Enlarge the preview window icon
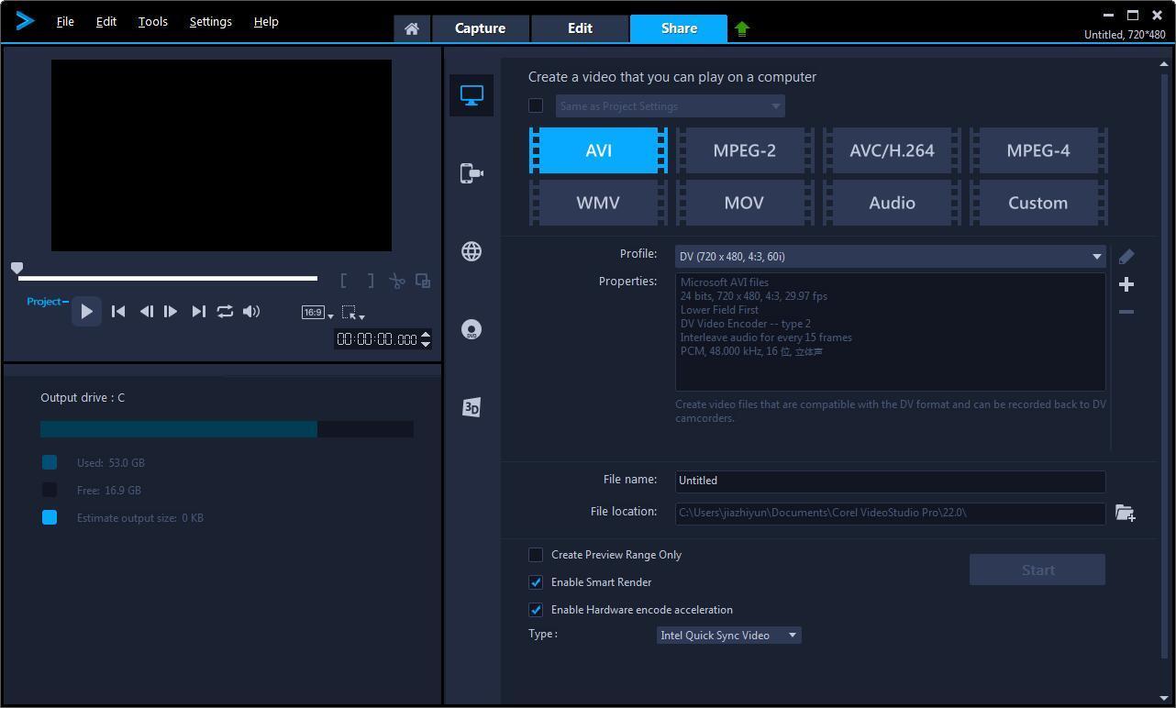This screenshot has height=708, width=1176. coord(423,281)
